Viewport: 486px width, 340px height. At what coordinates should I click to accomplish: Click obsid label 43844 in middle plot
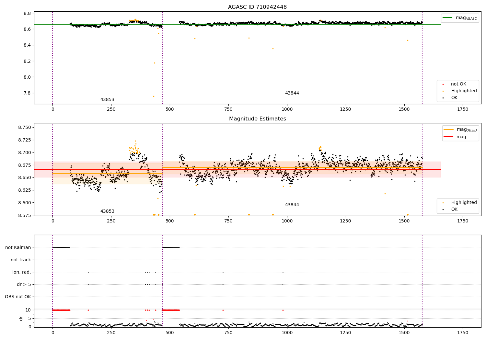[x=292, y=205]
